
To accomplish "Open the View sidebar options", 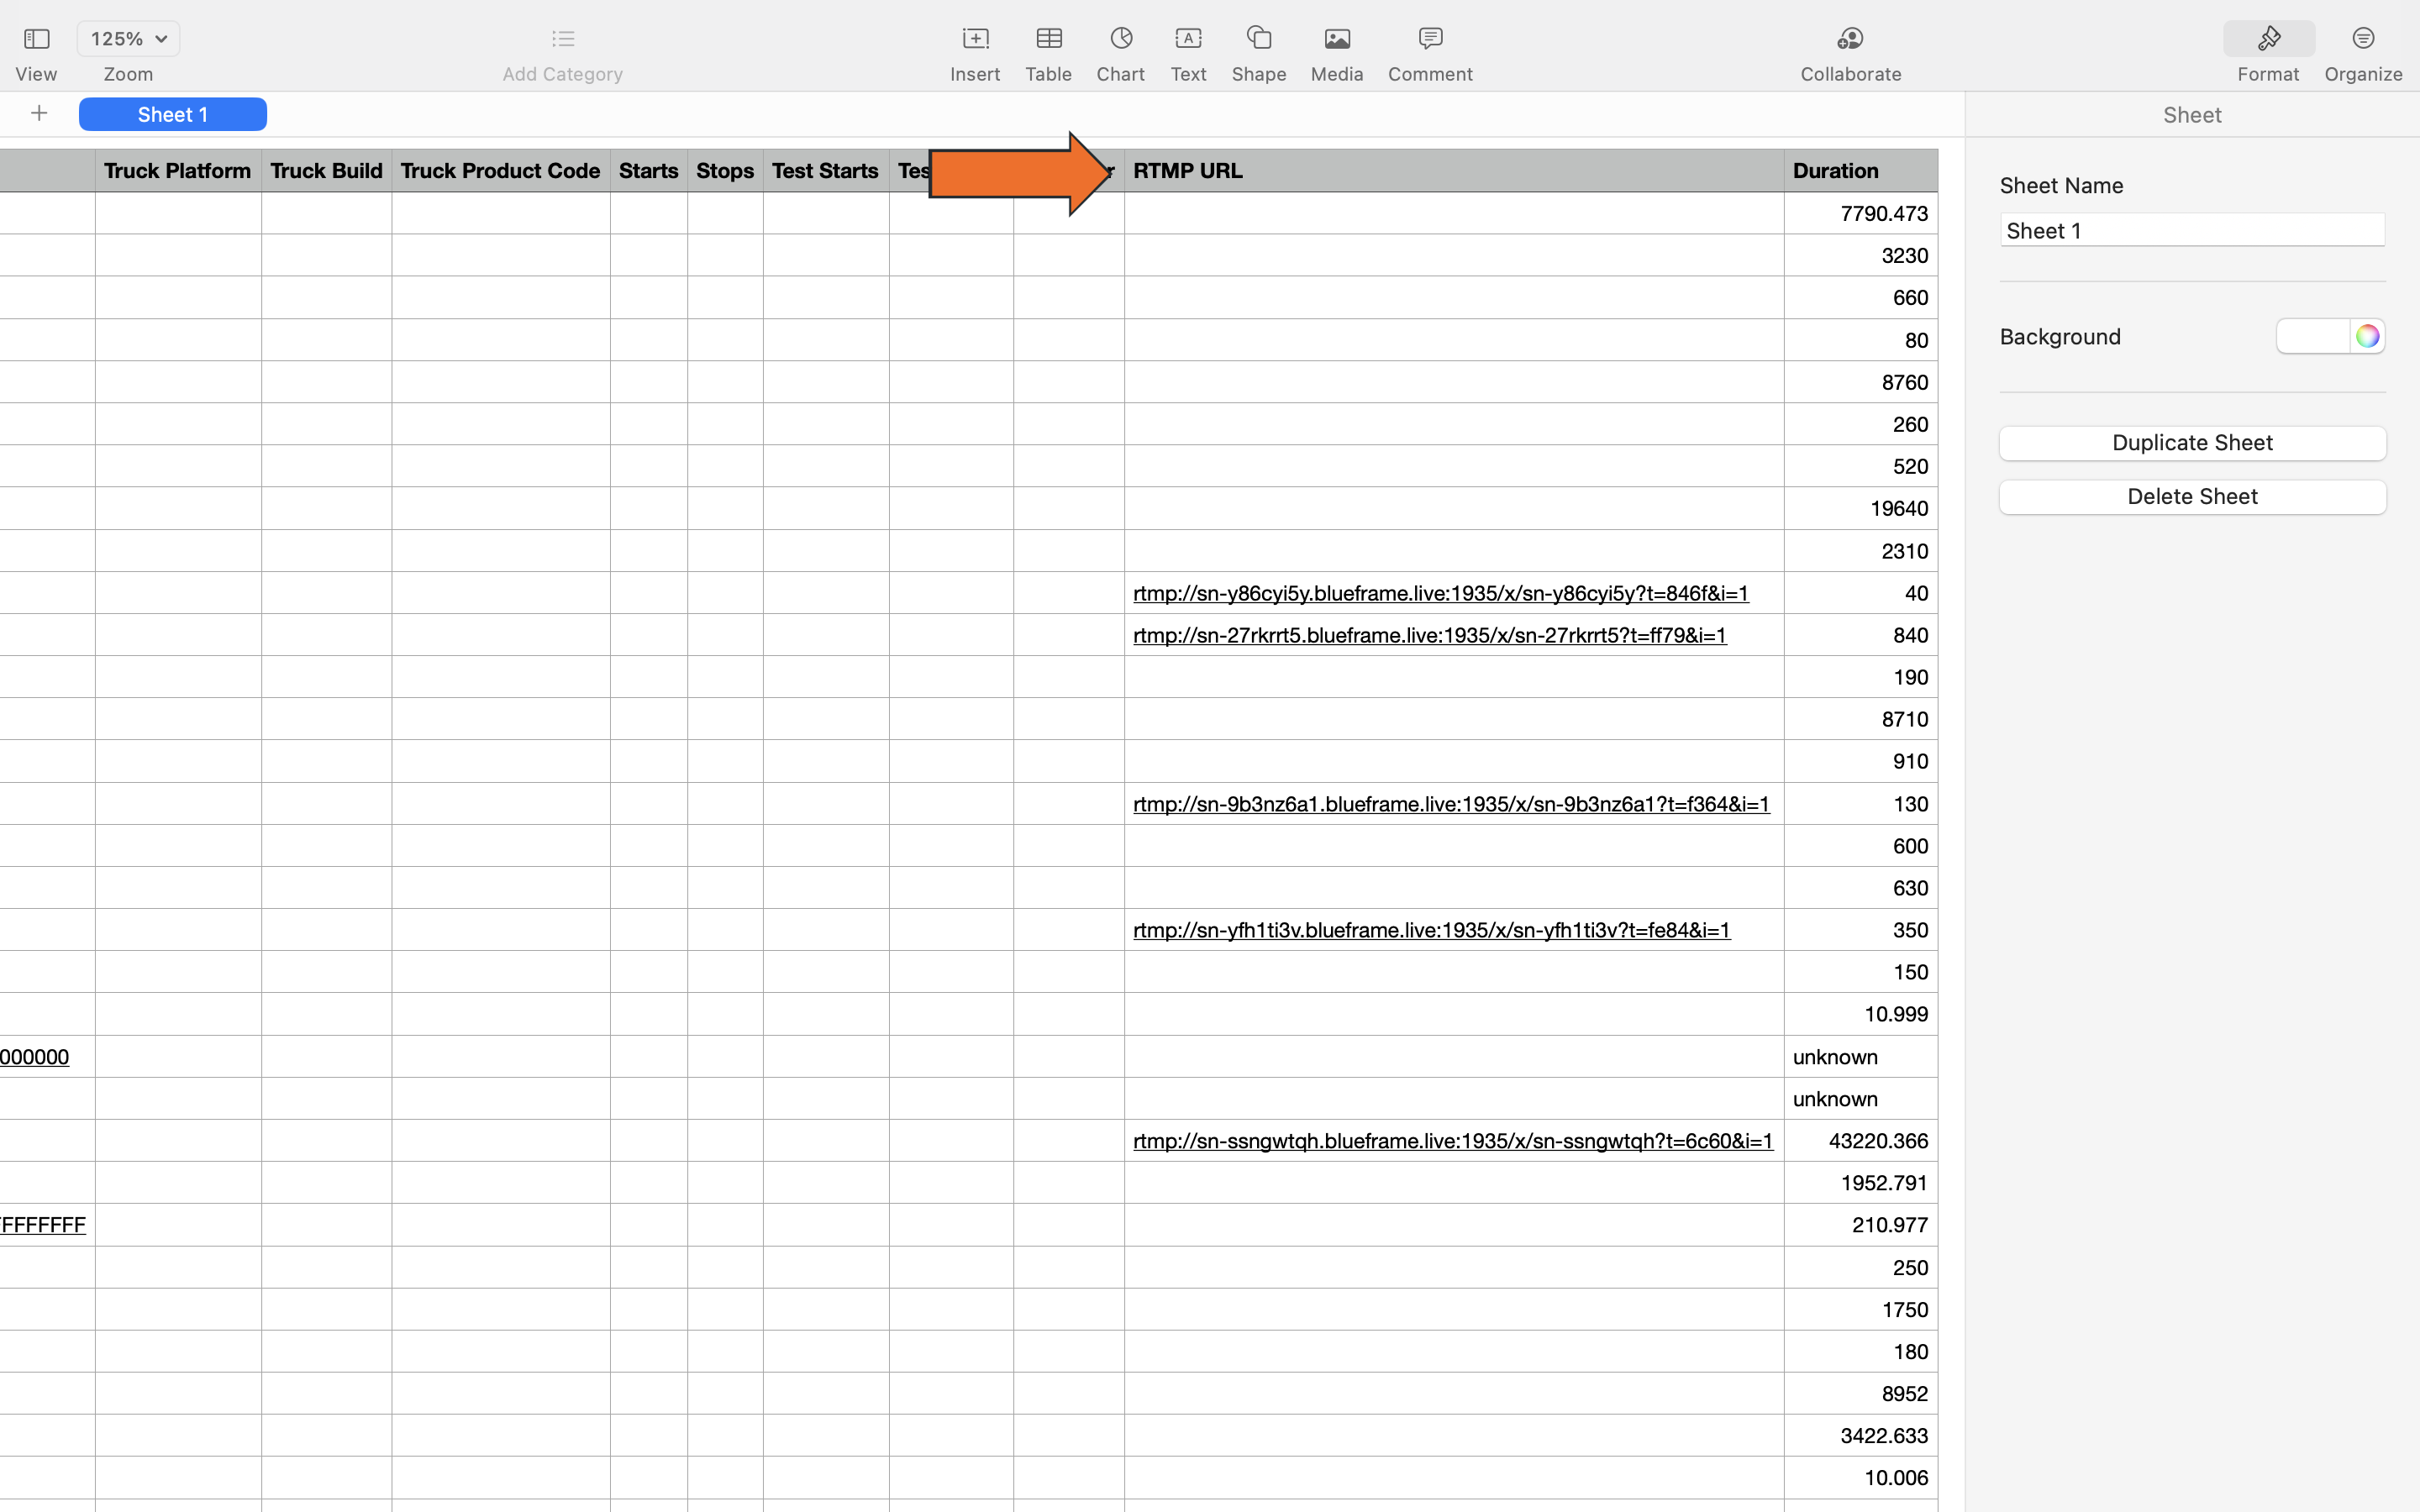I will (x=36, y=39).
